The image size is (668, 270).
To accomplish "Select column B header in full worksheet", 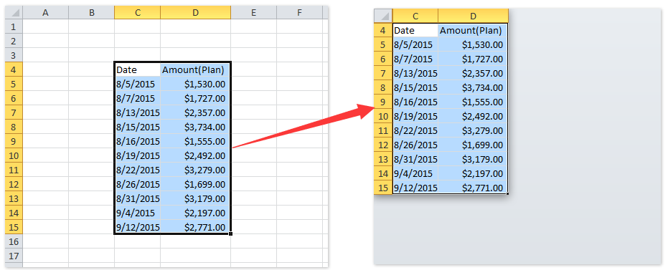I will click(x=91, y=13).
